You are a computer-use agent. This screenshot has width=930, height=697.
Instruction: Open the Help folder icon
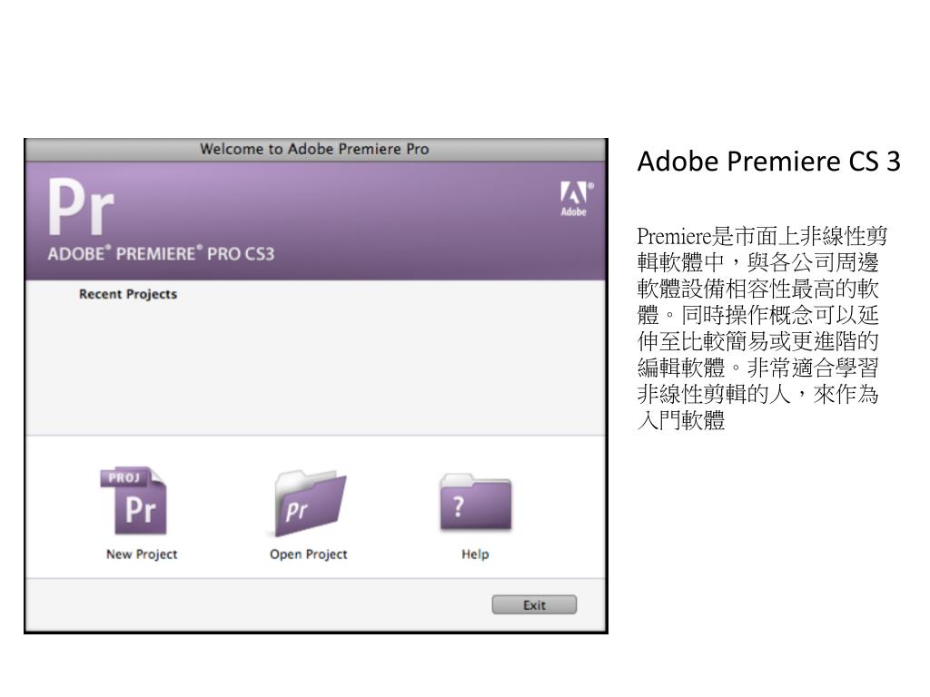pyautogui.click(x=476, y=502)
